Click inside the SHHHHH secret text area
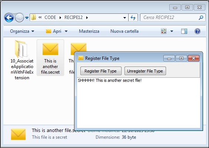 point(139,103)
